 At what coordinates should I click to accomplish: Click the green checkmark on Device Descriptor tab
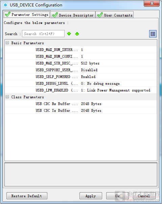[x=55, y=15]
